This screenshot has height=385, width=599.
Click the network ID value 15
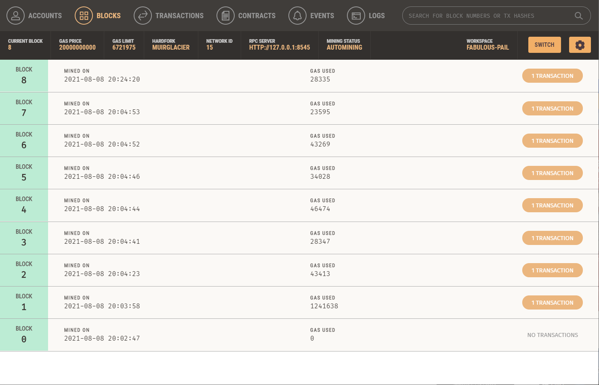(x=210, y=48)
